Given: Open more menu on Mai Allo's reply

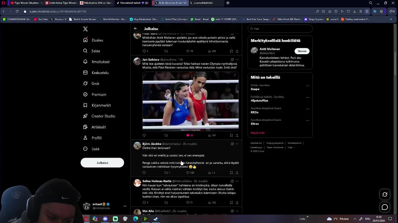Looking at the screenshot, I should (x=237, y=211).
